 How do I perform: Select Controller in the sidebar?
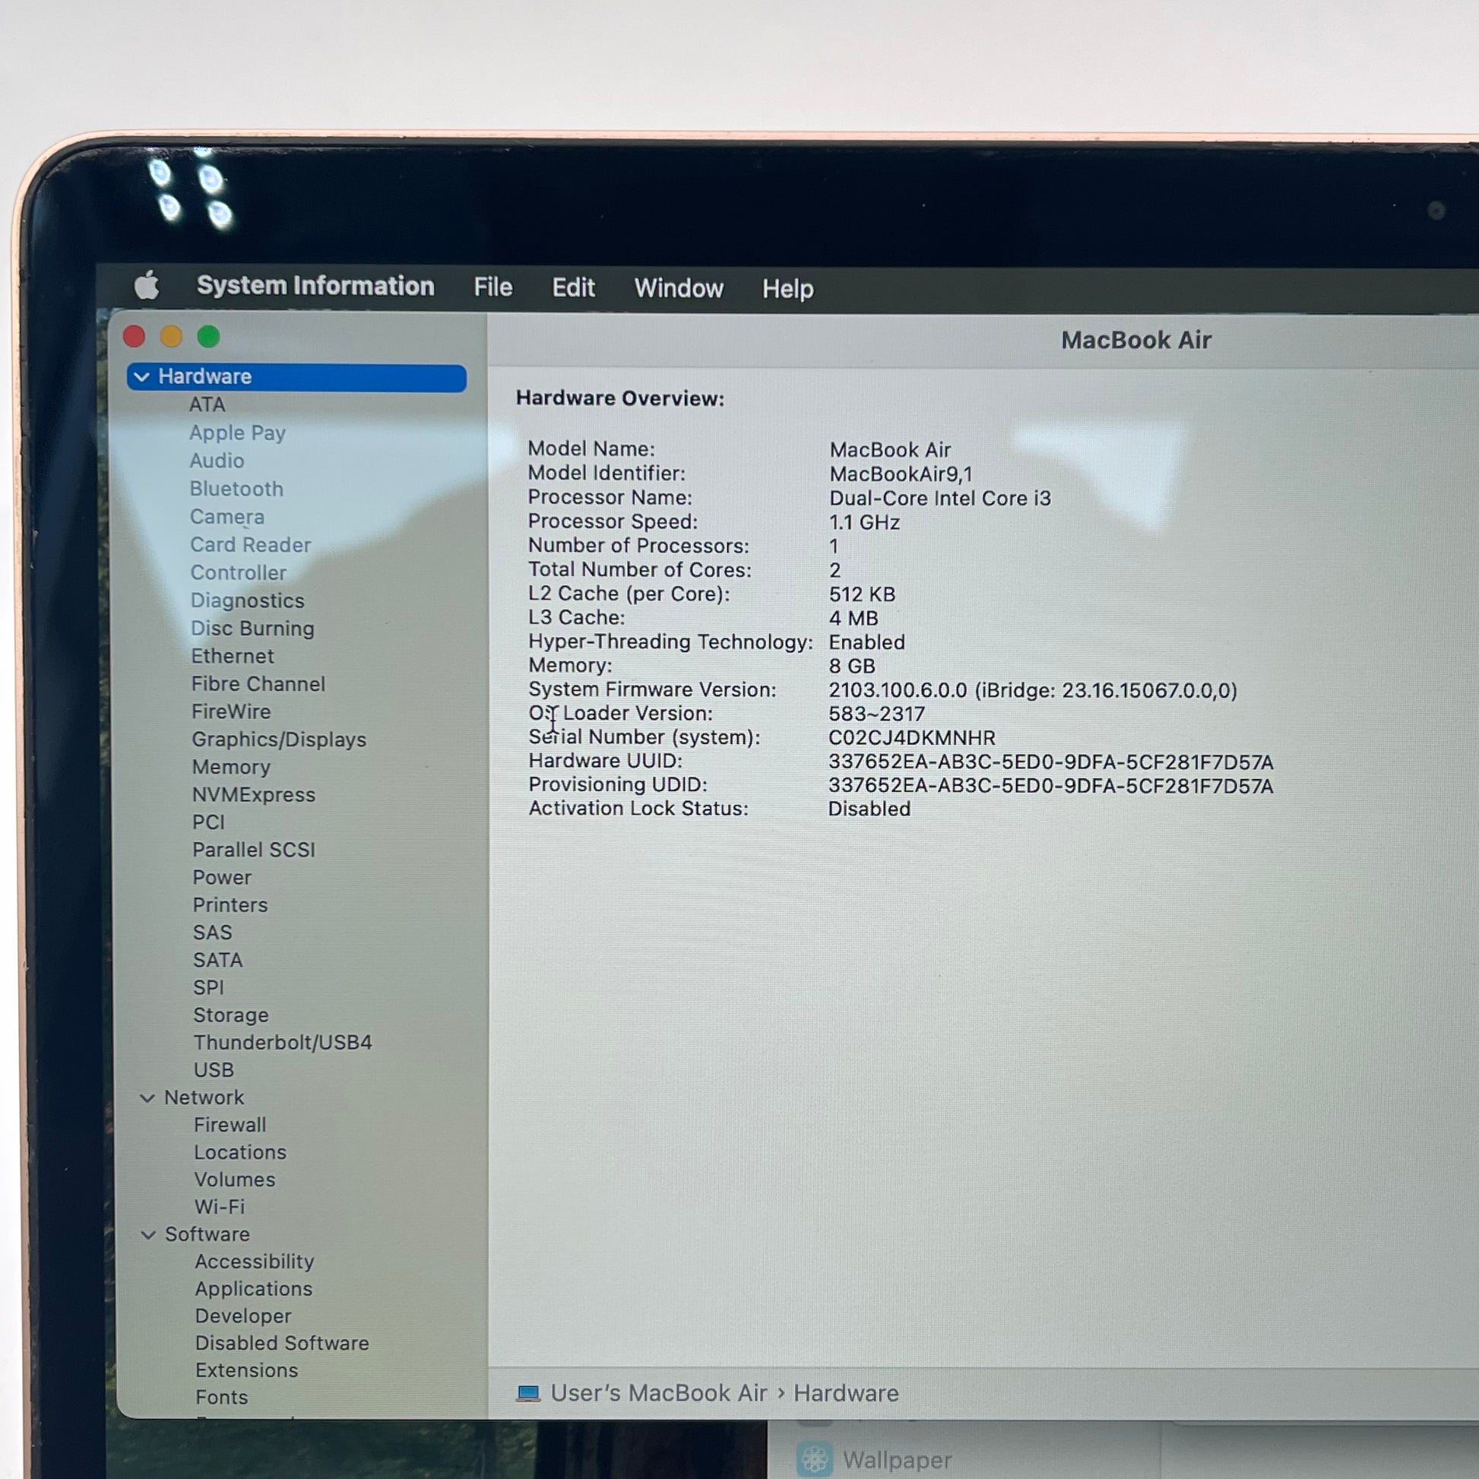(x=238, y=572)
